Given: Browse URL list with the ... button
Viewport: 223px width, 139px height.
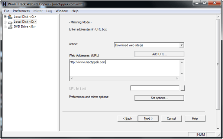Looking at the screenshot, I should [182, 88].
